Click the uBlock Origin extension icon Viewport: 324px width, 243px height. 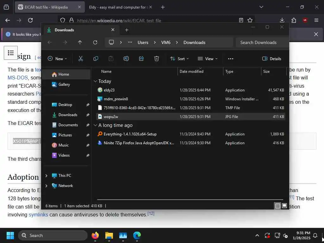pyautogui.click(x=305, y=20)
